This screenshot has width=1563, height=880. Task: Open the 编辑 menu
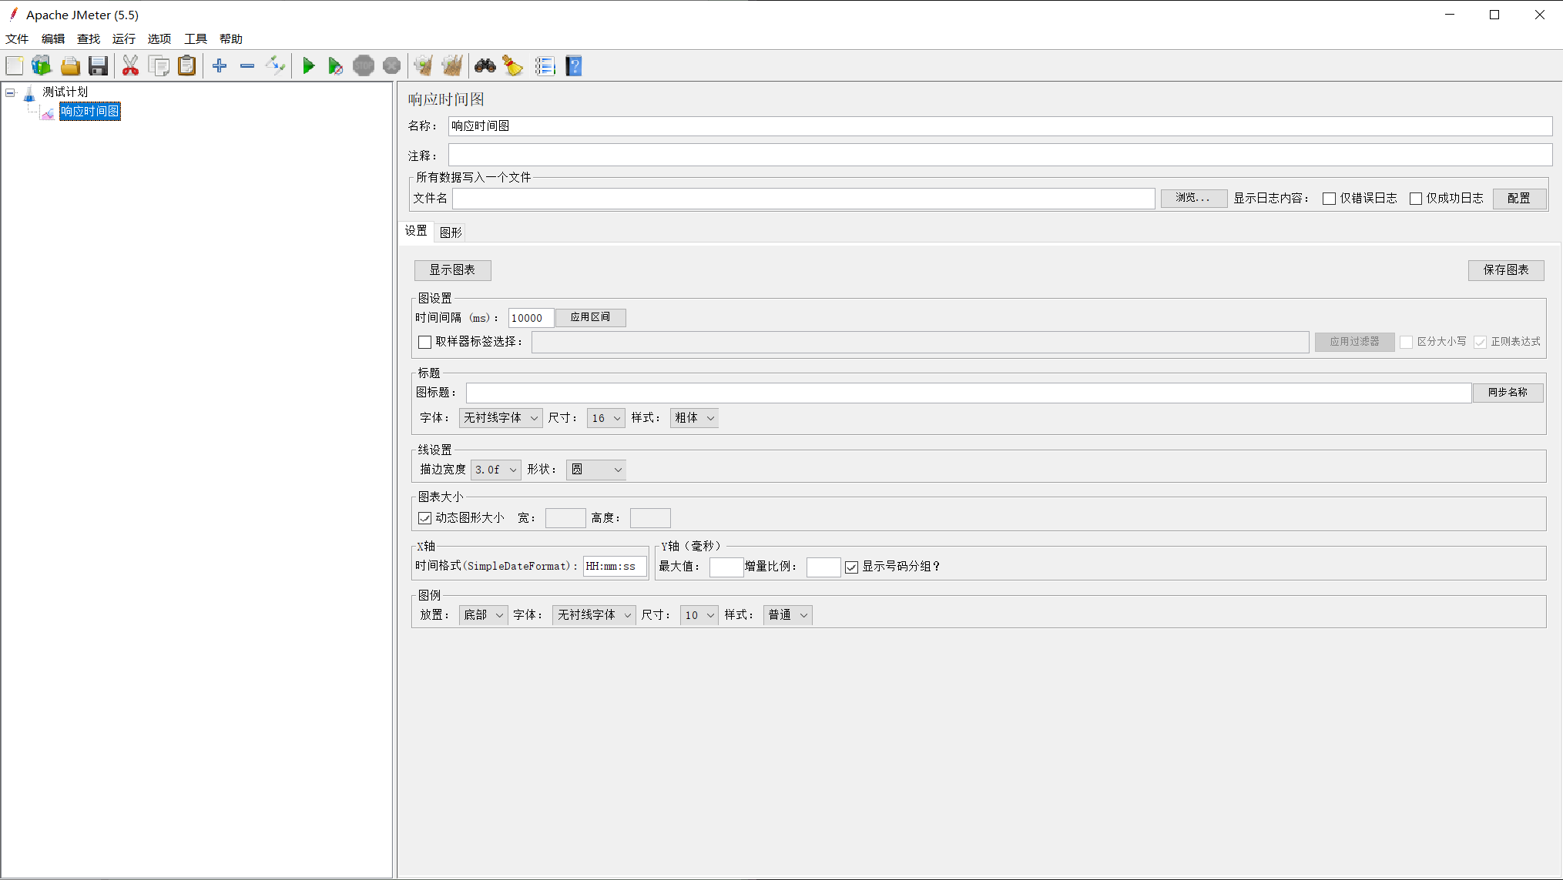[x=53, y=38]
